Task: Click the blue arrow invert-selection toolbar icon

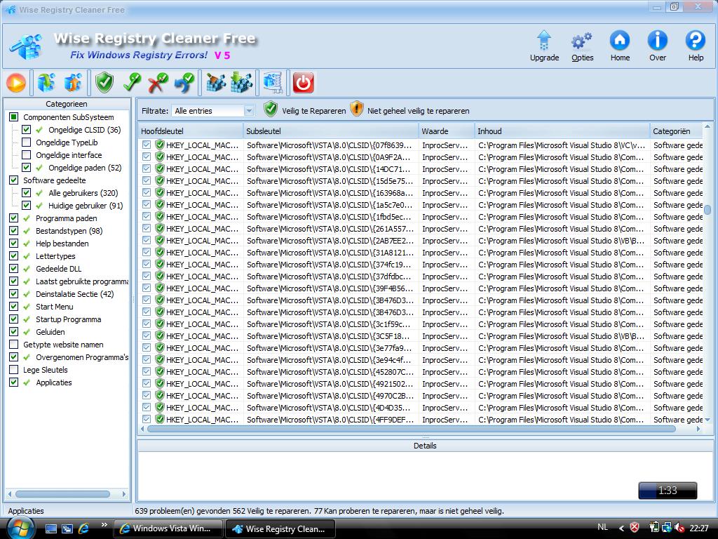Action: (184, 83)
